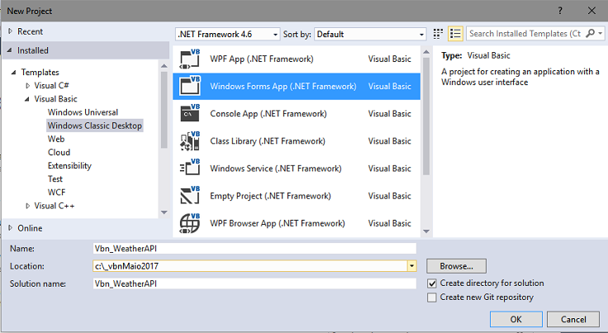The image size is (608, 333).
Task: Expand the Online section
Action: 11,228
